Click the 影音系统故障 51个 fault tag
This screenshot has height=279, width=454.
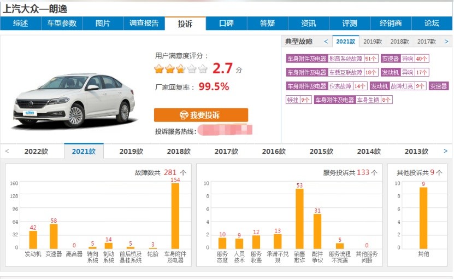[332, 59]
